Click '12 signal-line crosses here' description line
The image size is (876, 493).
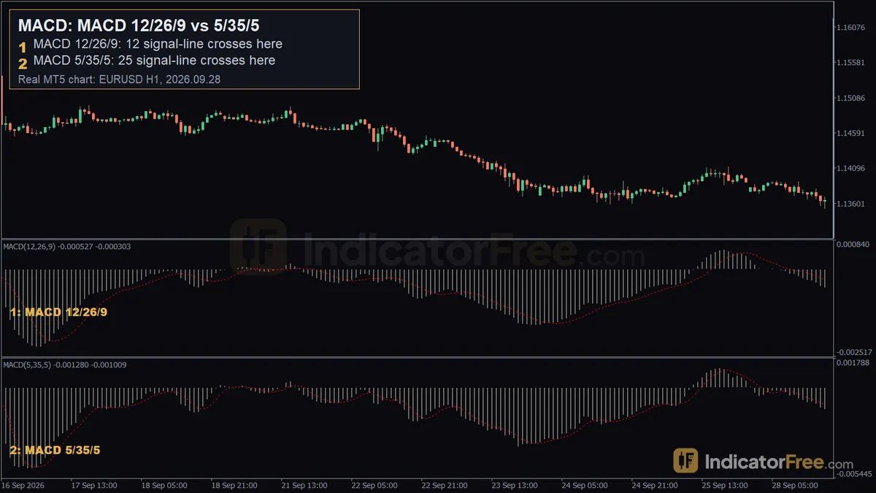tap(158, 45)
